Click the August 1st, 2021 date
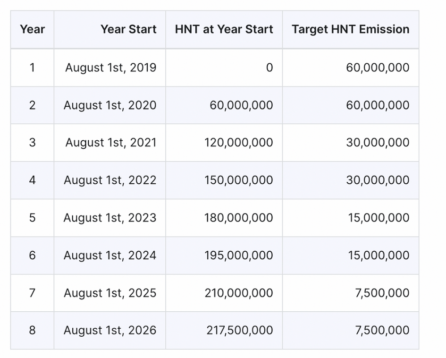The image size is (446, 358). click(110, 143)
